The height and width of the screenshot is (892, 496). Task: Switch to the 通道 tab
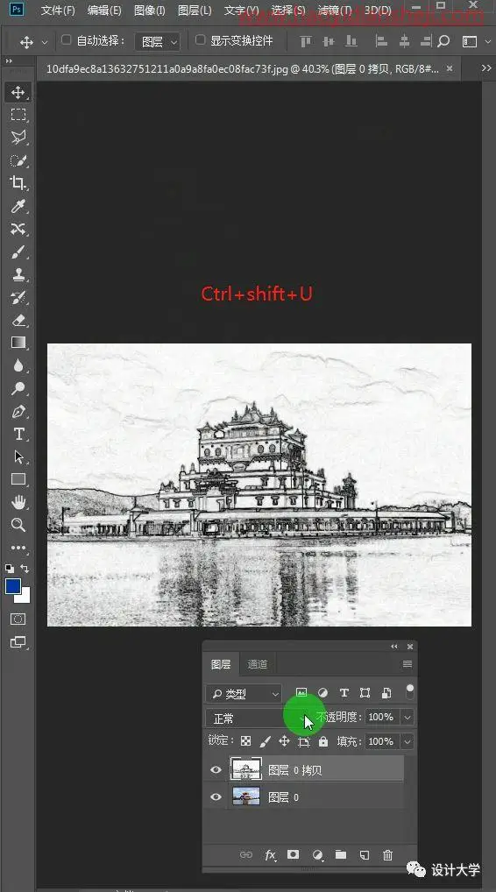click(257, 664)
